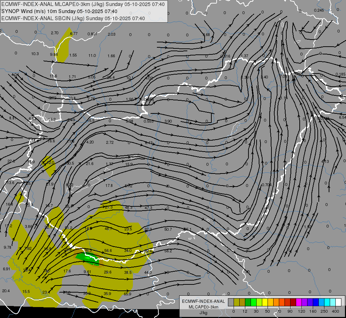Select the dark blue legend swatch
Image resolution: width=346 pixels, height=318 pixels.
click(316, 302)
